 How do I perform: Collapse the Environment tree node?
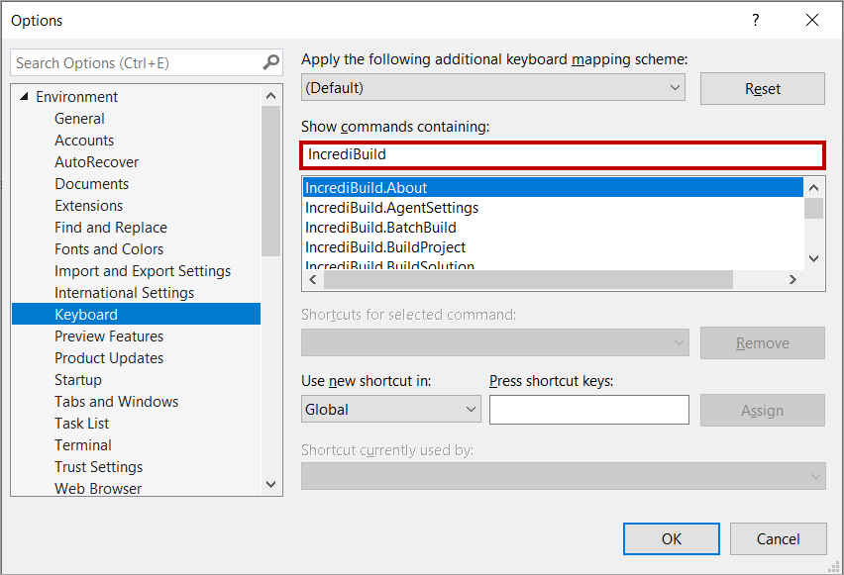(x=23, y=97)
